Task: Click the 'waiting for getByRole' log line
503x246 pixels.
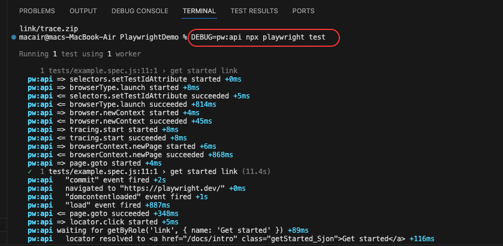Action: 168,230
